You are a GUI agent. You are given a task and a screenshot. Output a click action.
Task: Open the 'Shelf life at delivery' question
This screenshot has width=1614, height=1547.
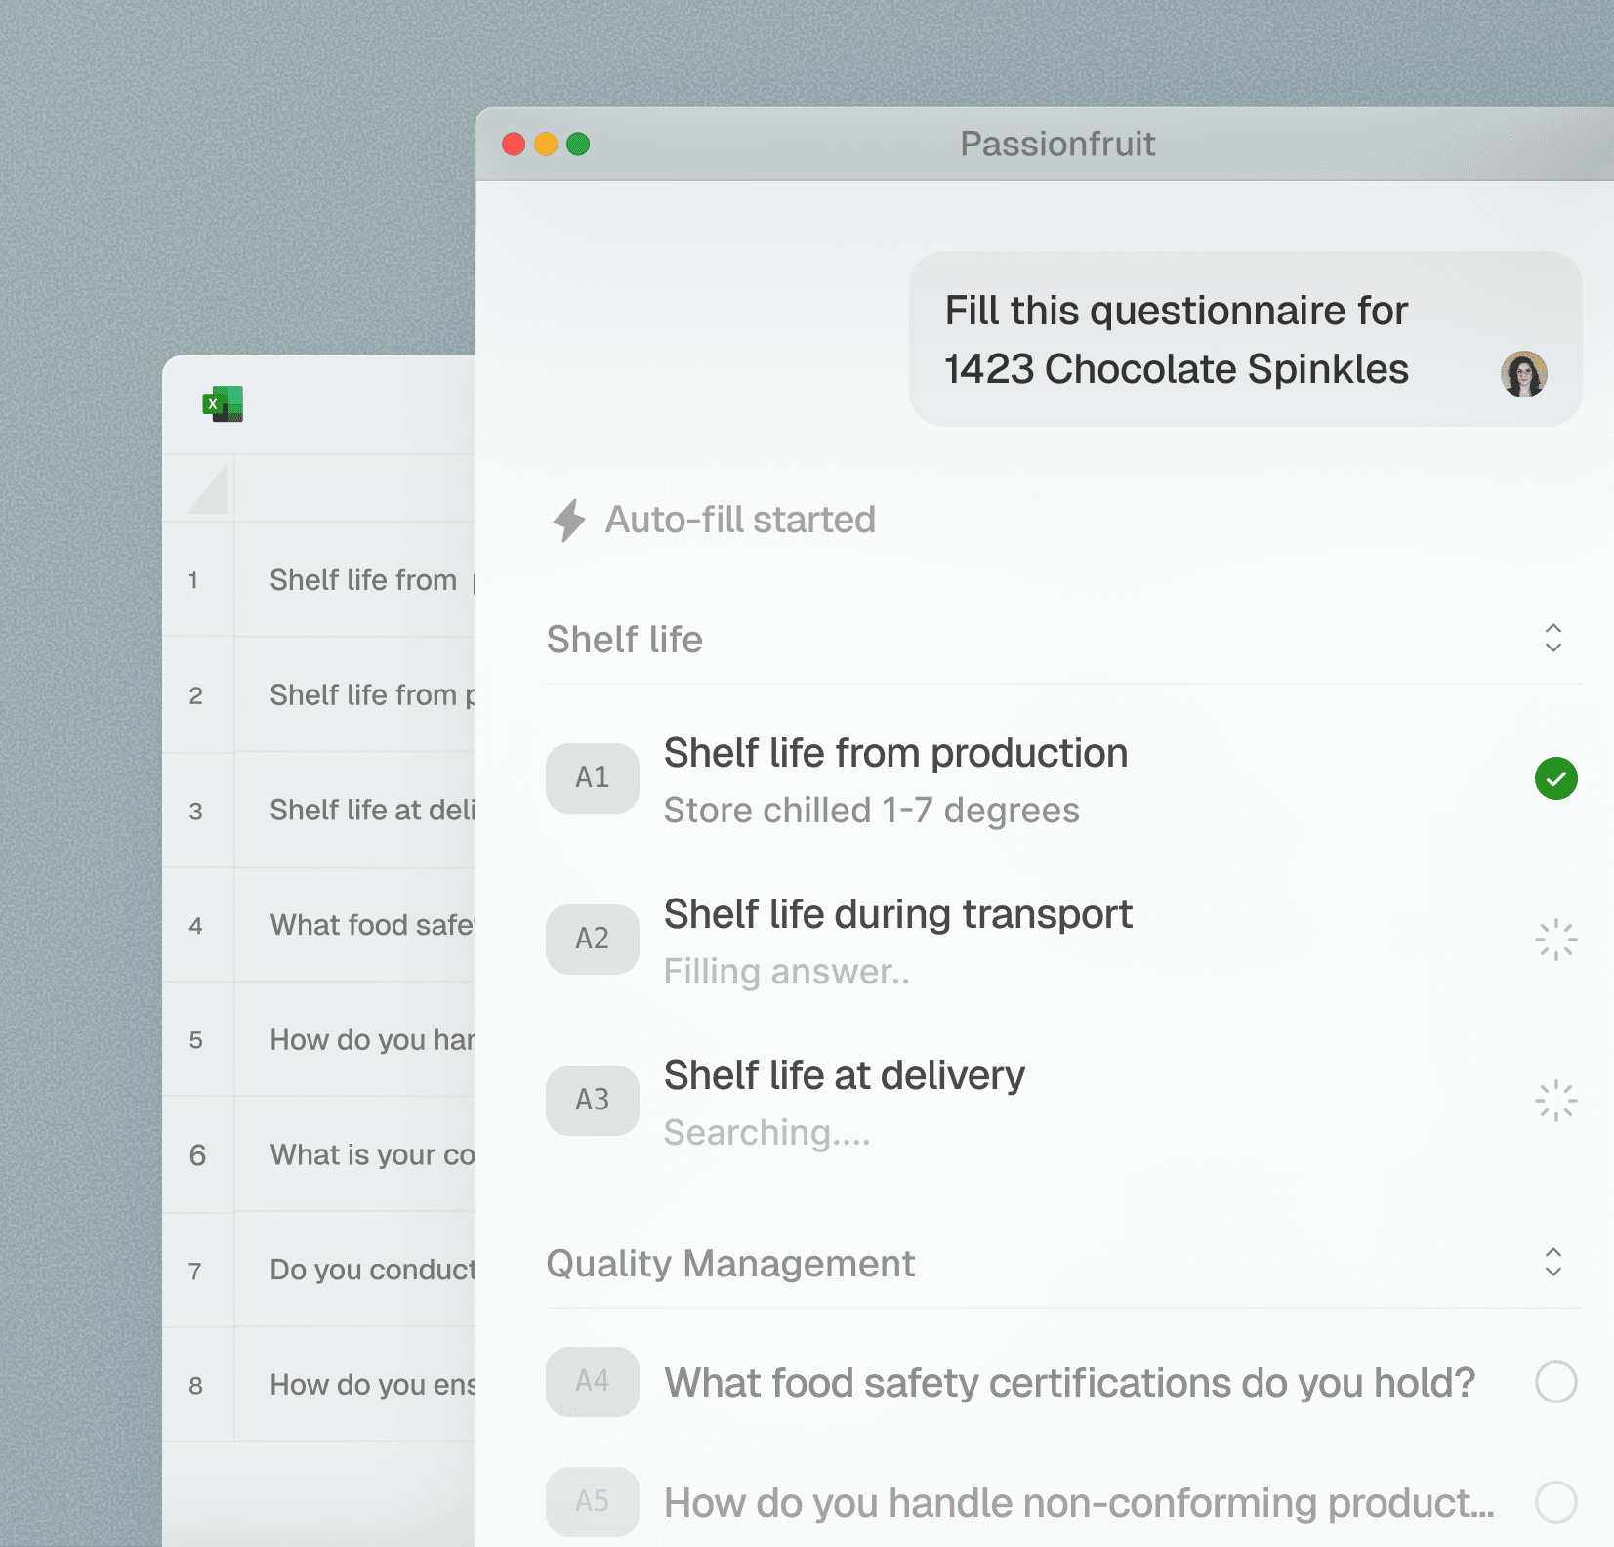(x=845, y=1075)
